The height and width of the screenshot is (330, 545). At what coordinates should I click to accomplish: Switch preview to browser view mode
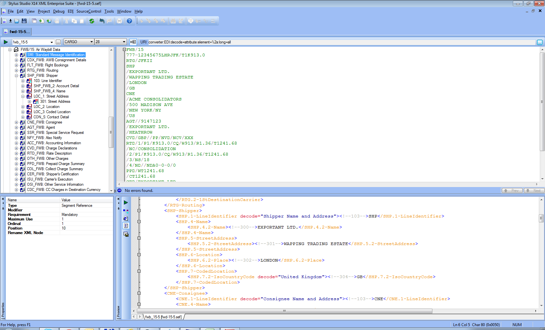coord(126,218)
